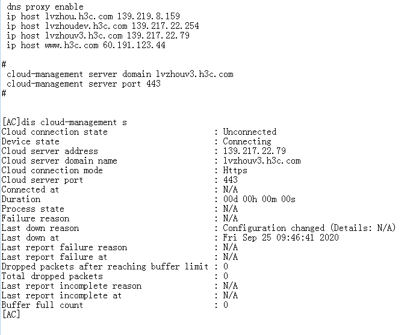Viewport: 416px width, 335px height.
Task: Click the "Https" connection mode value
Action: [235, 170]
